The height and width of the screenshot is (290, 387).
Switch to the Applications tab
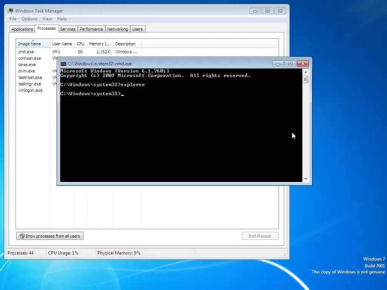click(x=22, y=29)
